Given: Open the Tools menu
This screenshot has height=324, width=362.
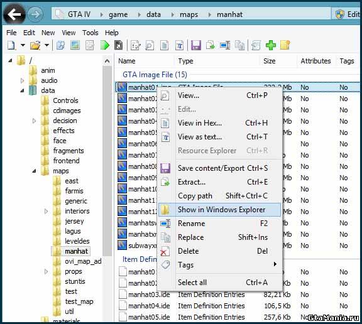Looking at the screenshot, I should pos(90,33).
